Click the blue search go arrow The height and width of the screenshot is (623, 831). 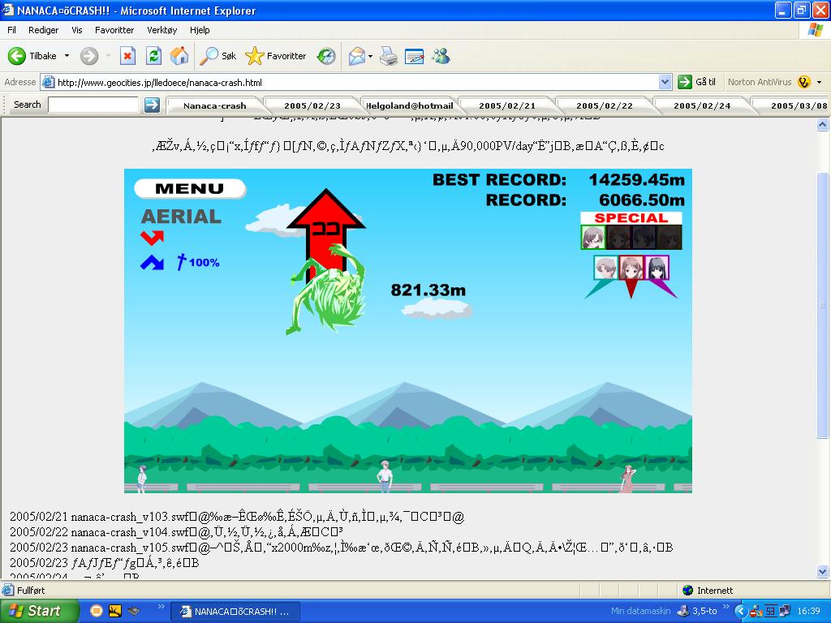(152, 105)
